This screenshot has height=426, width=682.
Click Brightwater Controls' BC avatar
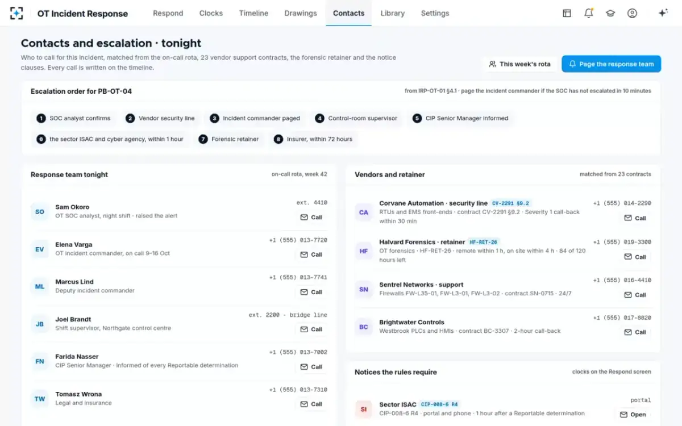364,327
